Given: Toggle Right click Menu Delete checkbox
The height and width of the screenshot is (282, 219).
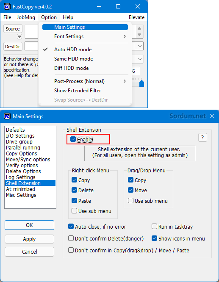Looking at the screenshot, I should pos(74,190).
